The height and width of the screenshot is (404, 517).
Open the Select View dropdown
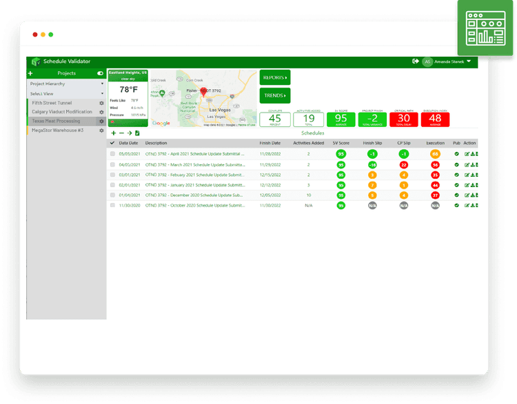point(66,94)
